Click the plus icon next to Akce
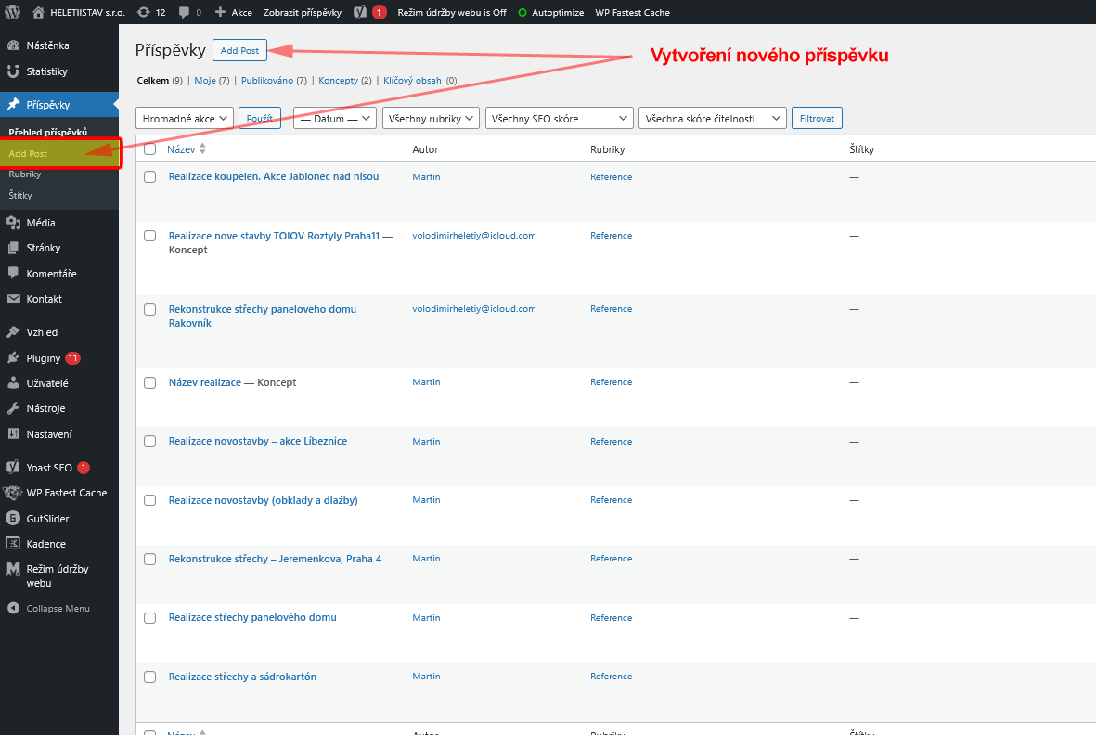Viewport: 1096px width, 735px height. 220,12
